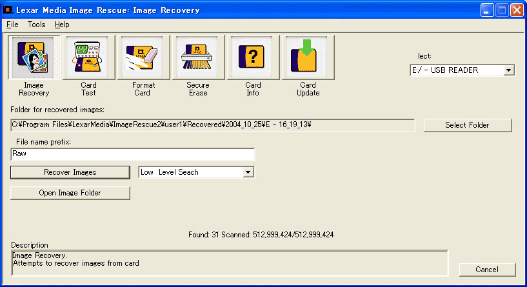The image size is (527, 287).
Task: Open the Tools menu
Action: [37, 25]
